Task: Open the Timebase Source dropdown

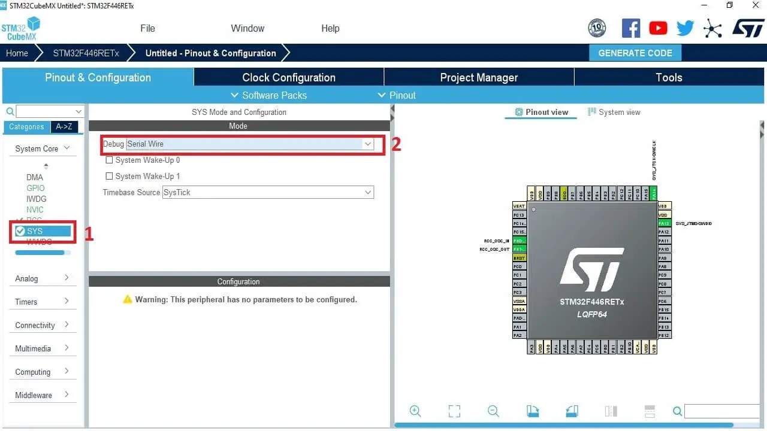Action: click(369, 192)
